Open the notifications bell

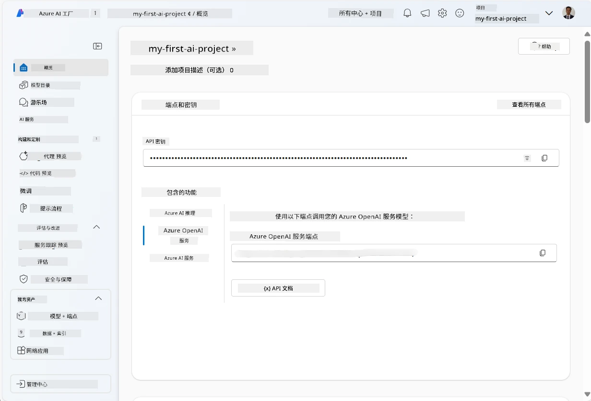(x=407, y=13)
